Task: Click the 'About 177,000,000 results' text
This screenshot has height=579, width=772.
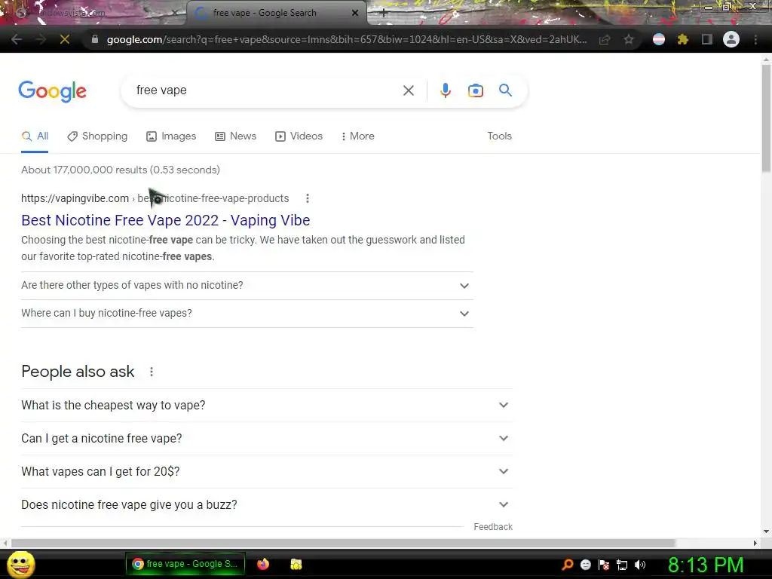Action: coord(121,170)
